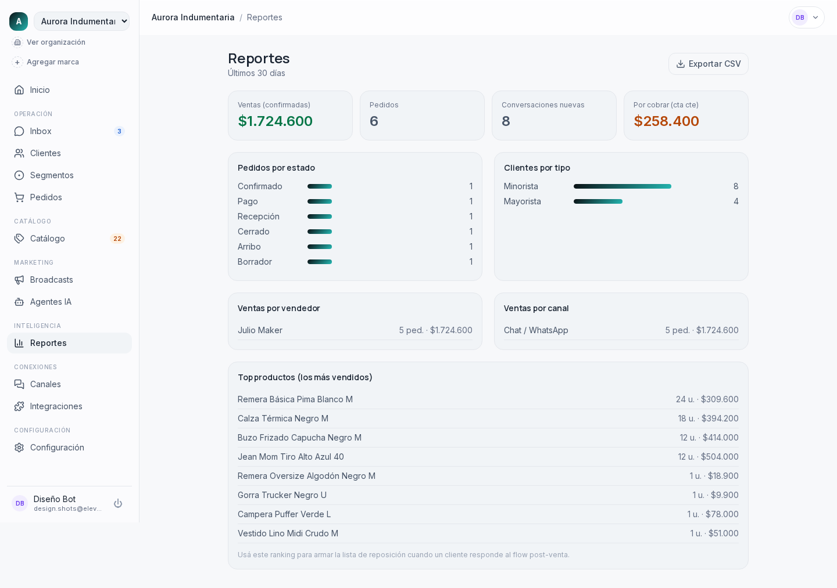Expand the Aurora Indumentaria brand dropdown

click(81, 21)
